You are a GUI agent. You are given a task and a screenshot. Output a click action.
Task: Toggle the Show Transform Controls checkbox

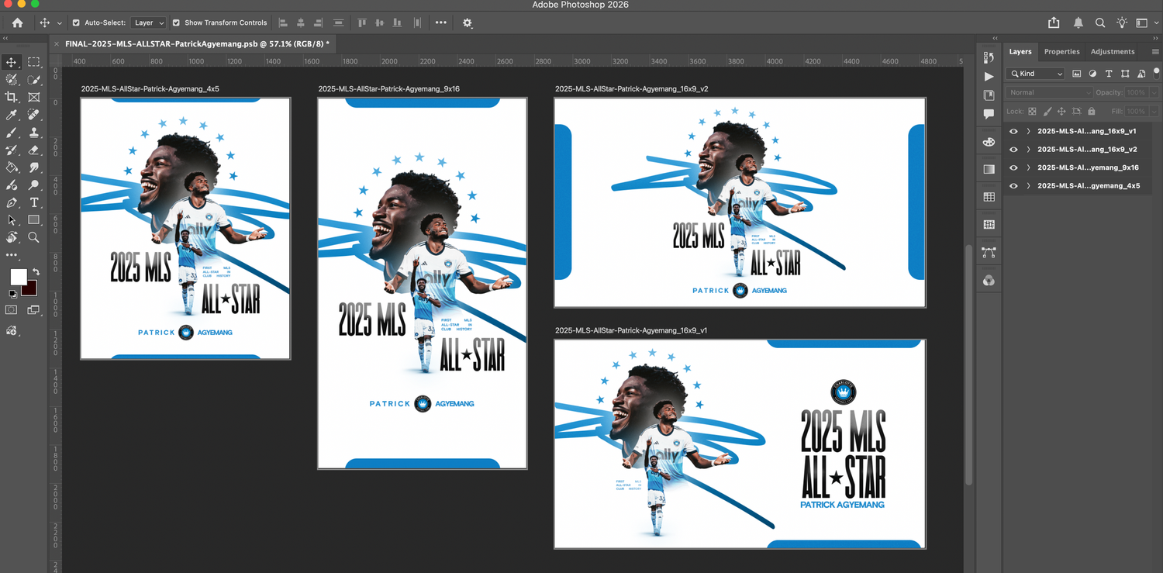tap(176, 23)
